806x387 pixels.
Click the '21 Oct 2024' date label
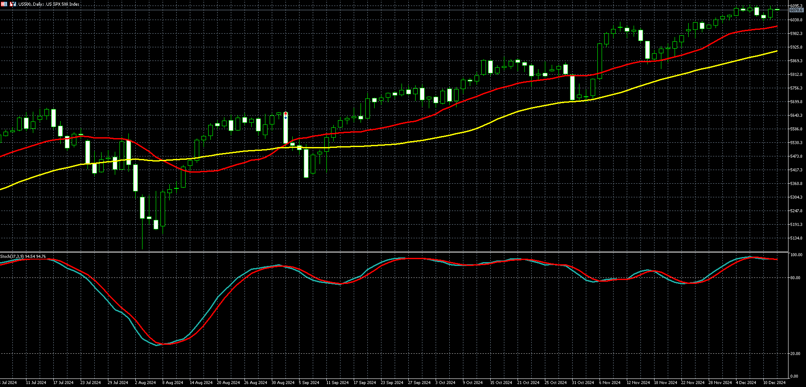(x=529, y=383)
